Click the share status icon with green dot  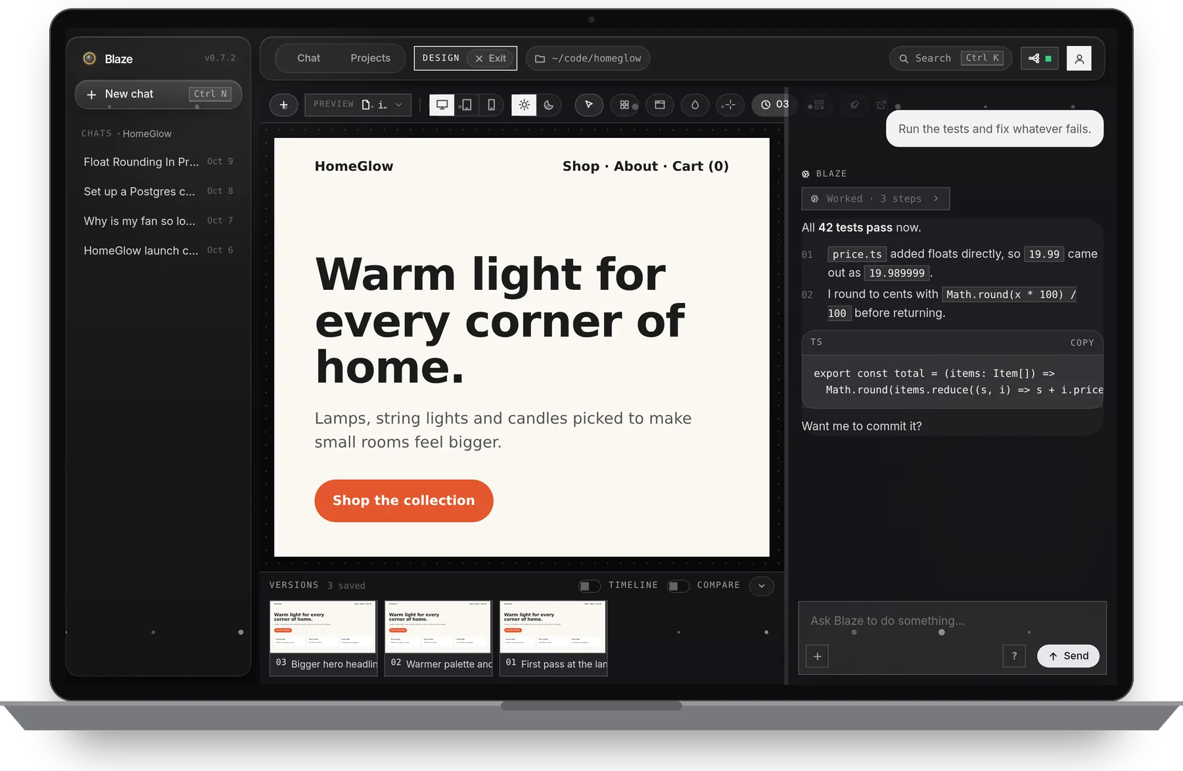(1040, 58)
